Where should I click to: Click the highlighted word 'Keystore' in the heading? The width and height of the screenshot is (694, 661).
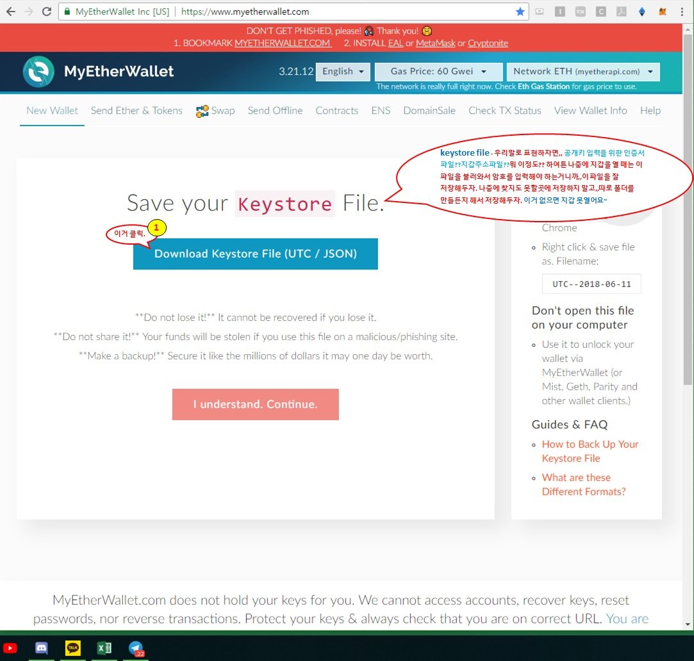coord(285,204)
